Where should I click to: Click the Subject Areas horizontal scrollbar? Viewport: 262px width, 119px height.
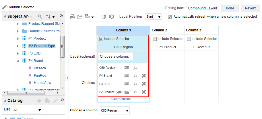(25, 93)
